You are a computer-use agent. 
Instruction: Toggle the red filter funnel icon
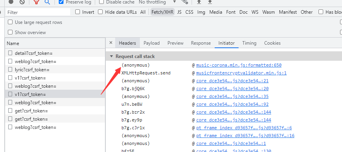pos(36,2)
